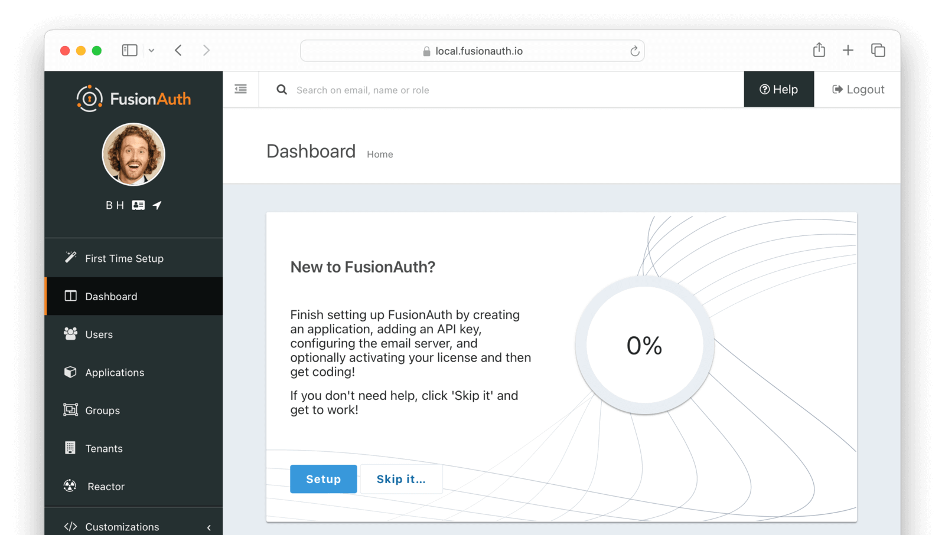The width and height of the screenshot is (945, 535).
Task: Click the FusionAuth logo
Action: pos(133,99)
